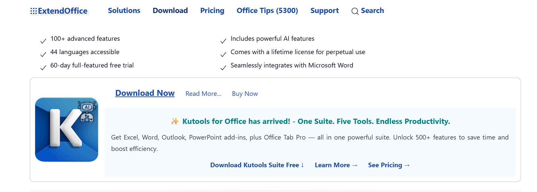Open the Support menu
Image resolution: width=537 pixels, height=192 pixels.
pos(324,11)
